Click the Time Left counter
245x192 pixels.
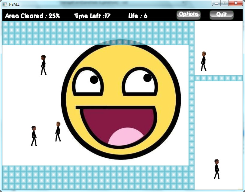point(92,16)
